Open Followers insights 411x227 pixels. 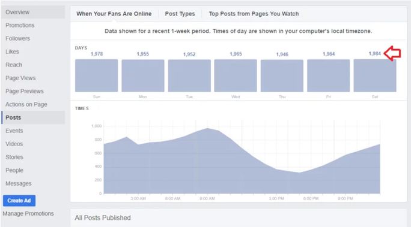click(17, 38)
